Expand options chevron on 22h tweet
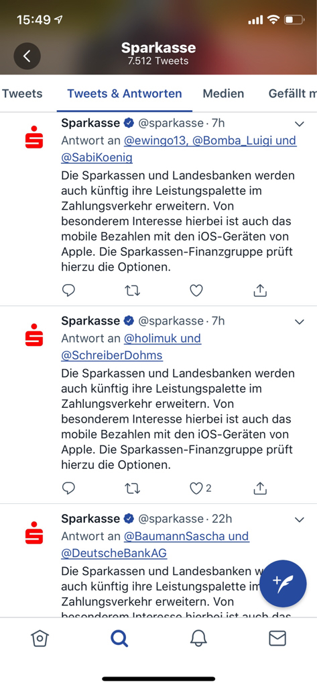Screen dimensions: 317x688 coord(300,520)
